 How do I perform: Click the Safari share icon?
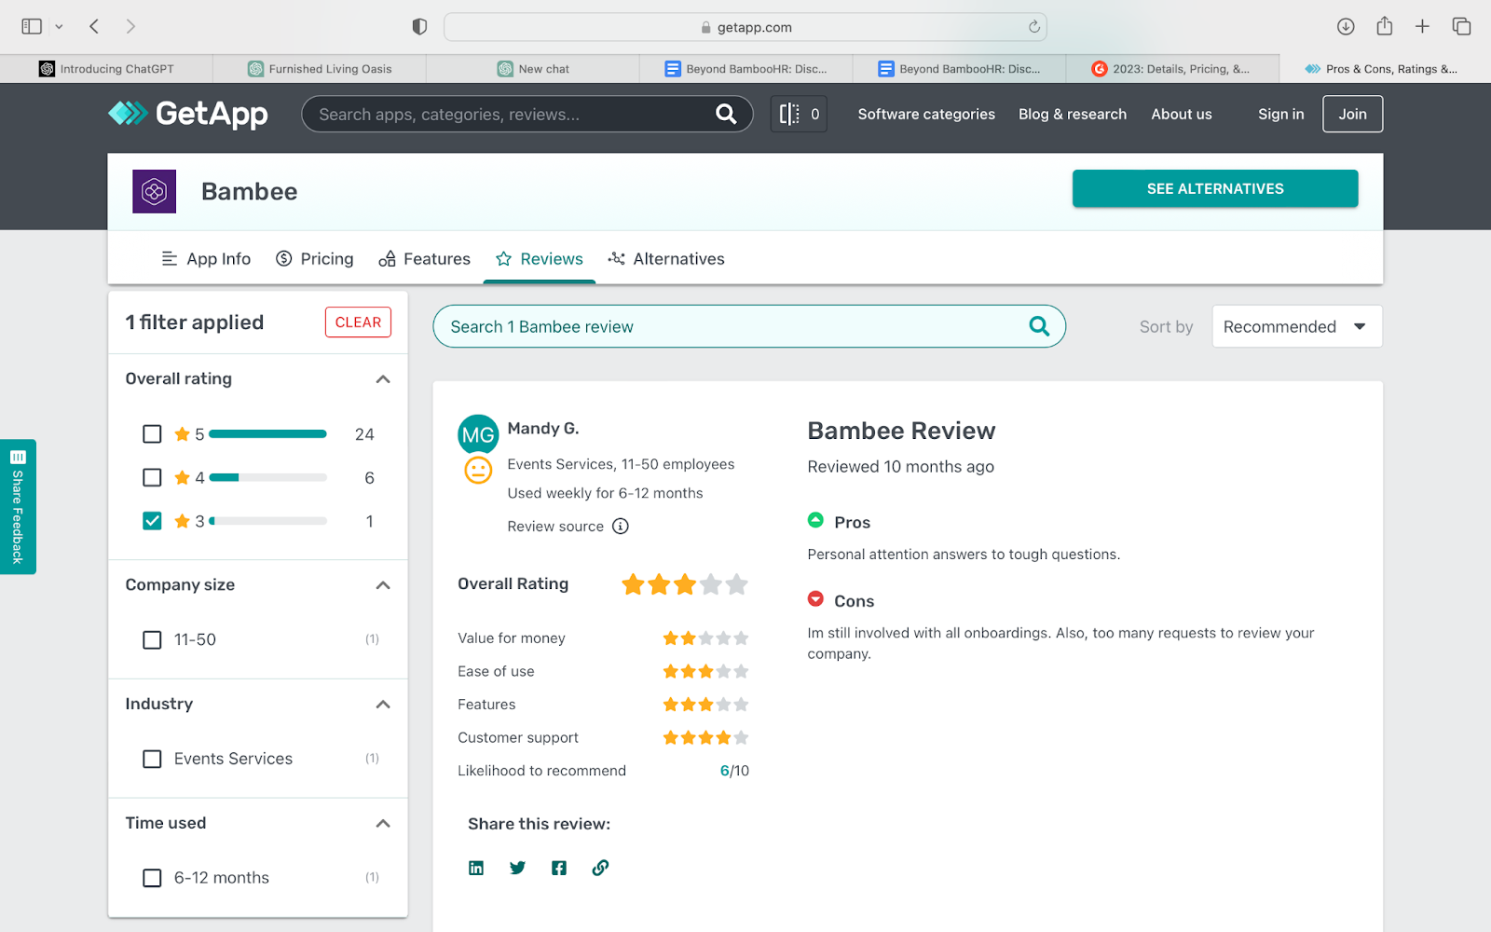pos(1385,26)
